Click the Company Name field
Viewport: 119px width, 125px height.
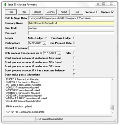point(71,23)
